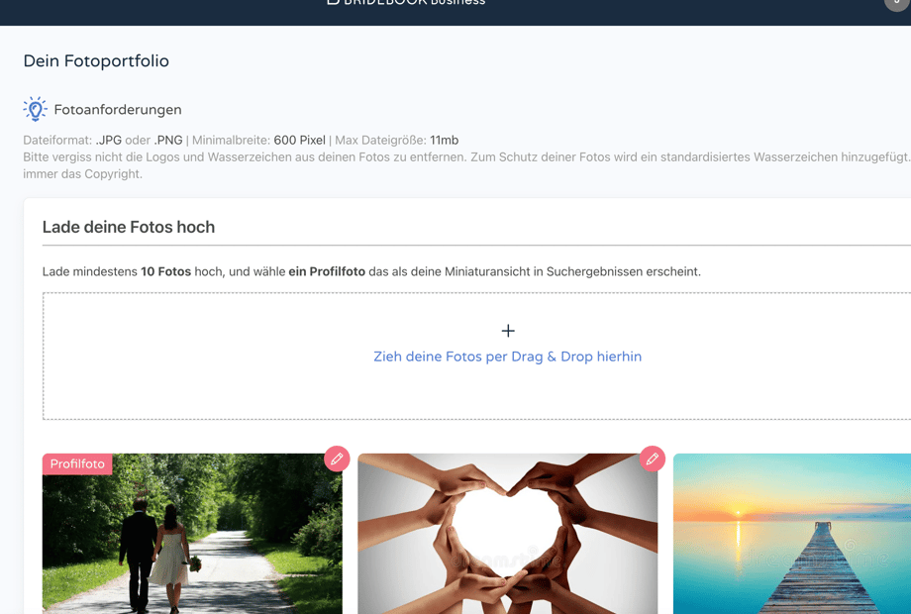Open the user avatar in top corner

(898, 4)
